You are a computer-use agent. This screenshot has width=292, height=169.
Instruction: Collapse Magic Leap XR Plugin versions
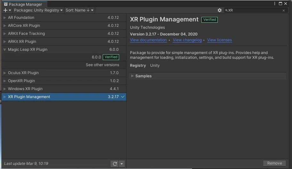[5, 50]
